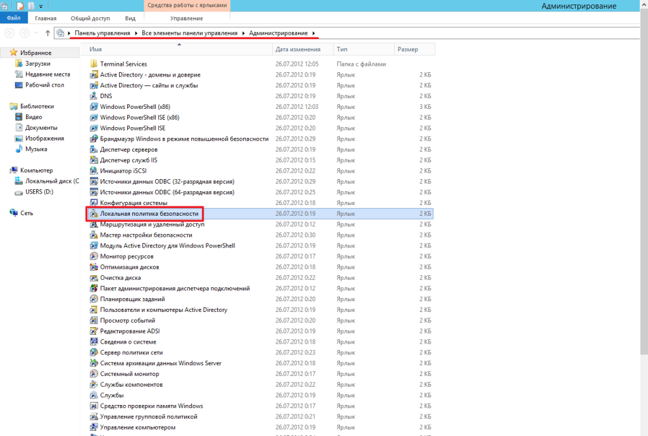Viewport: 648px width, 436px height.
Task: Open the Файл menu
Action: tap(13, 19)
